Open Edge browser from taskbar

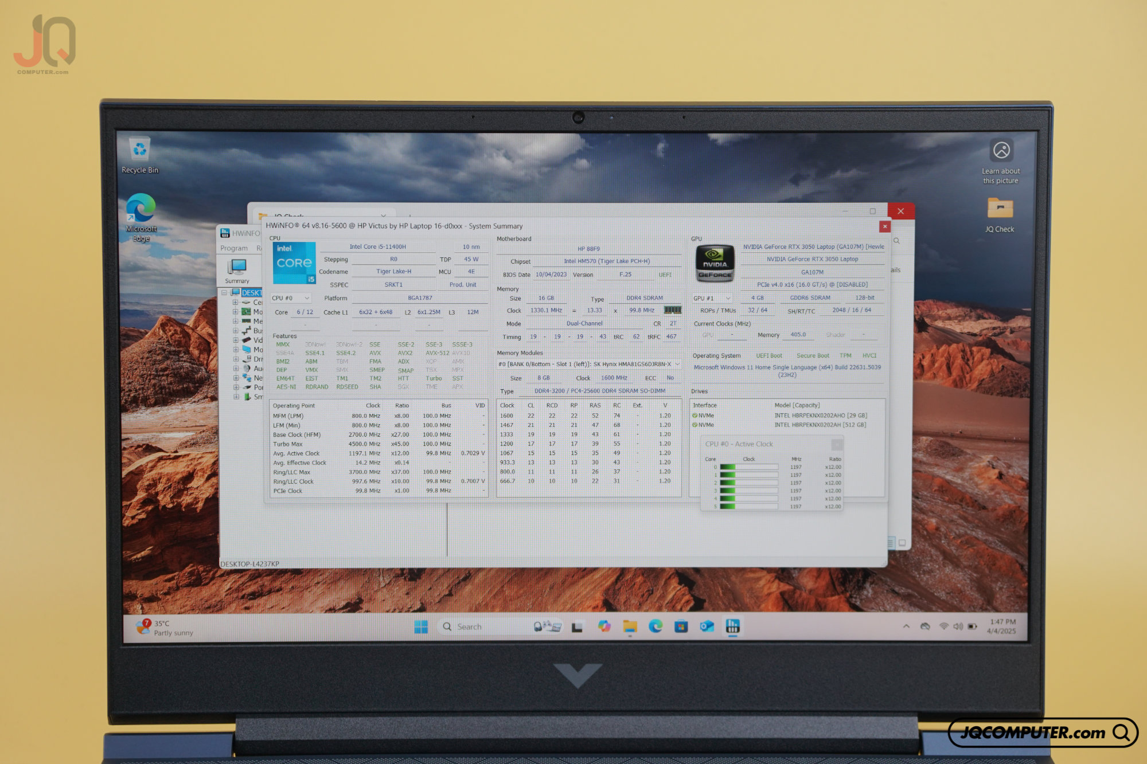click(656, 626)
